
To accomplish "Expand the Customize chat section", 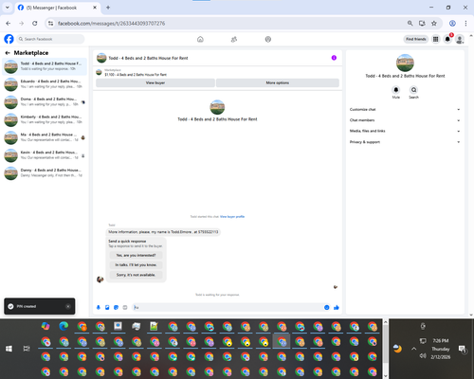I will 405,109.
